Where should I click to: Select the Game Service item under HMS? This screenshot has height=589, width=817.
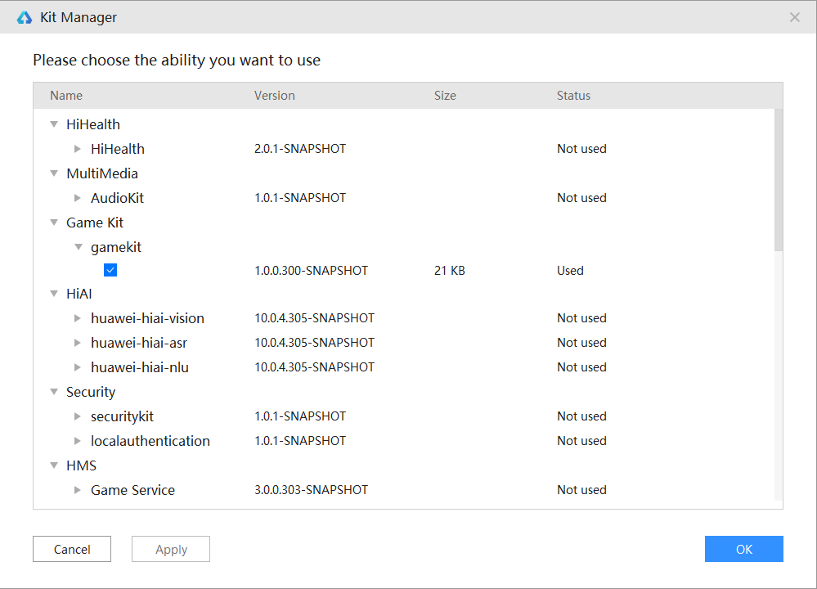(132, 490)
